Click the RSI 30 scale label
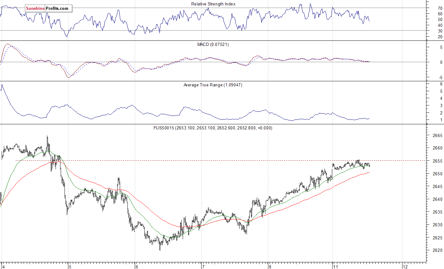 coord(440,31)
